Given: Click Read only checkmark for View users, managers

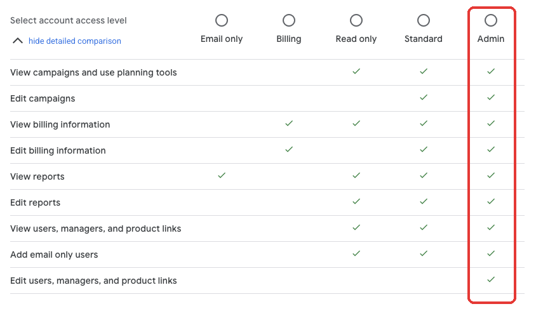Looking at the screenshot, I should tap(356, 227).
